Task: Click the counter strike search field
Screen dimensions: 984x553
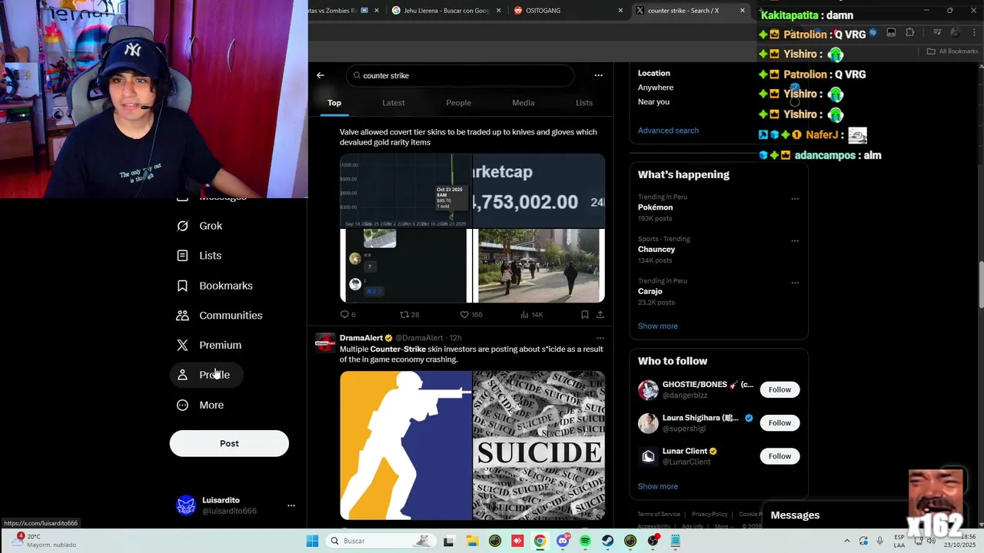Action: pos(460,75)
